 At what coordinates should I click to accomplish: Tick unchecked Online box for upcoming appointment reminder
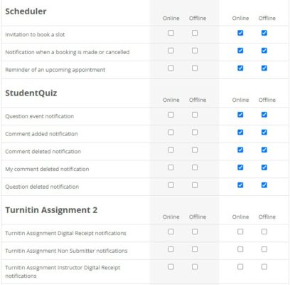pyautogui.click(x=171, y=68)
